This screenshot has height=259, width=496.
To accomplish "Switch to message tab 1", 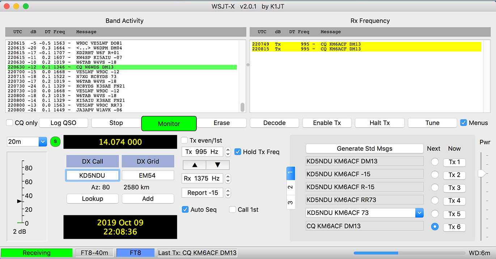I will pyautogui.click(x=291, y=173).
